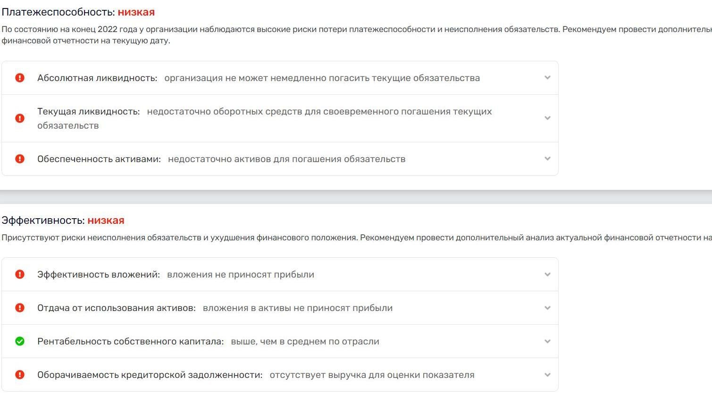Viewport: 712px width, 393px height.
Task: Click text 'организация не может немедленно погасить текущие обязательства'
Action: (x=322, y=78)
